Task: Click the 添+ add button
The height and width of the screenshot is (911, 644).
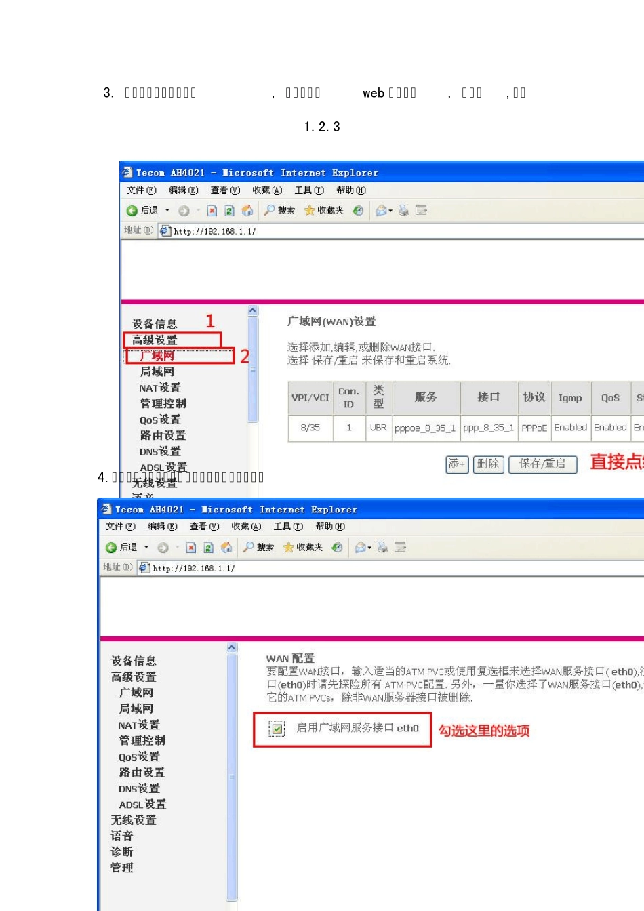Action: (457, 464)
